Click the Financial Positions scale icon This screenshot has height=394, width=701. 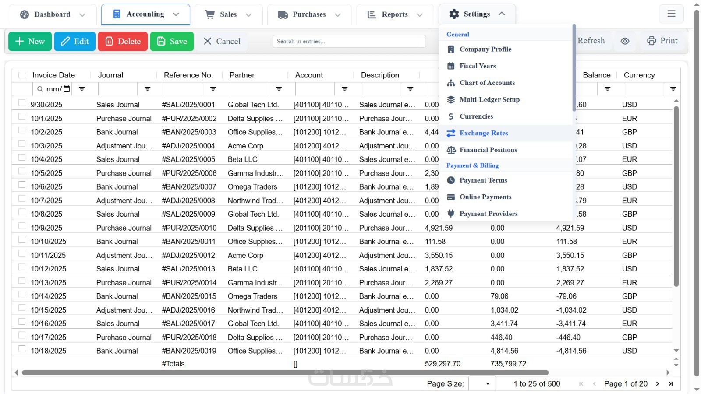pos(451,150)
